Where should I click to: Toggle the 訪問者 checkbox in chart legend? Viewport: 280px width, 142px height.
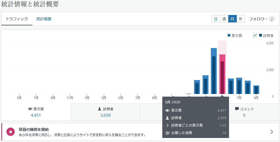click(255, 35)
